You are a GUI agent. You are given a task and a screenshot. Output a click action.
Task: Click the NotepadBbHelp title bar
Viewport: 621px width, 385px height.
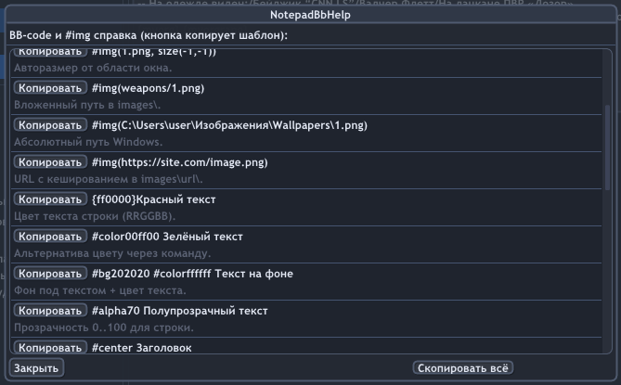pyautogui.click(x=310, y=16)
